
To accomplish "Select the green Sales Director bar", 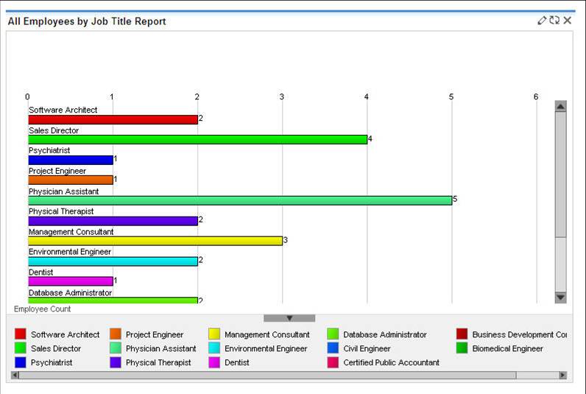I will click(x=198, y=139).
